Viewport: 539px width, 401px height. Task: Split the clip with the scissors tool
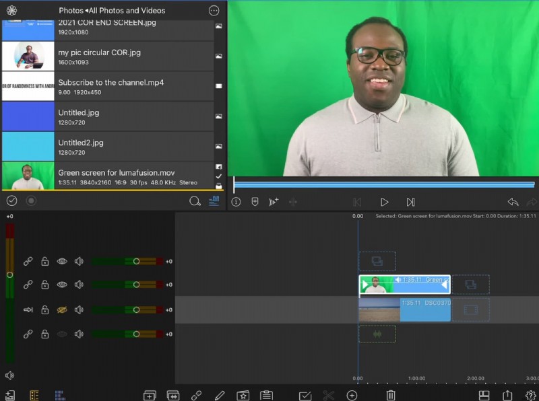tap(328, 395)
